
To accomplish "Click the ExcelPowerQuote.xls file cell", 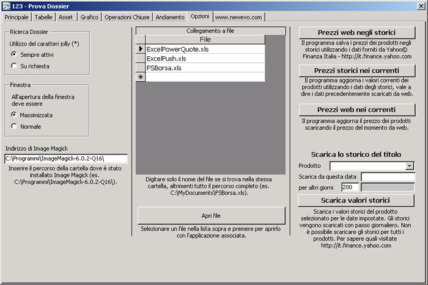I will click(205, 49).
